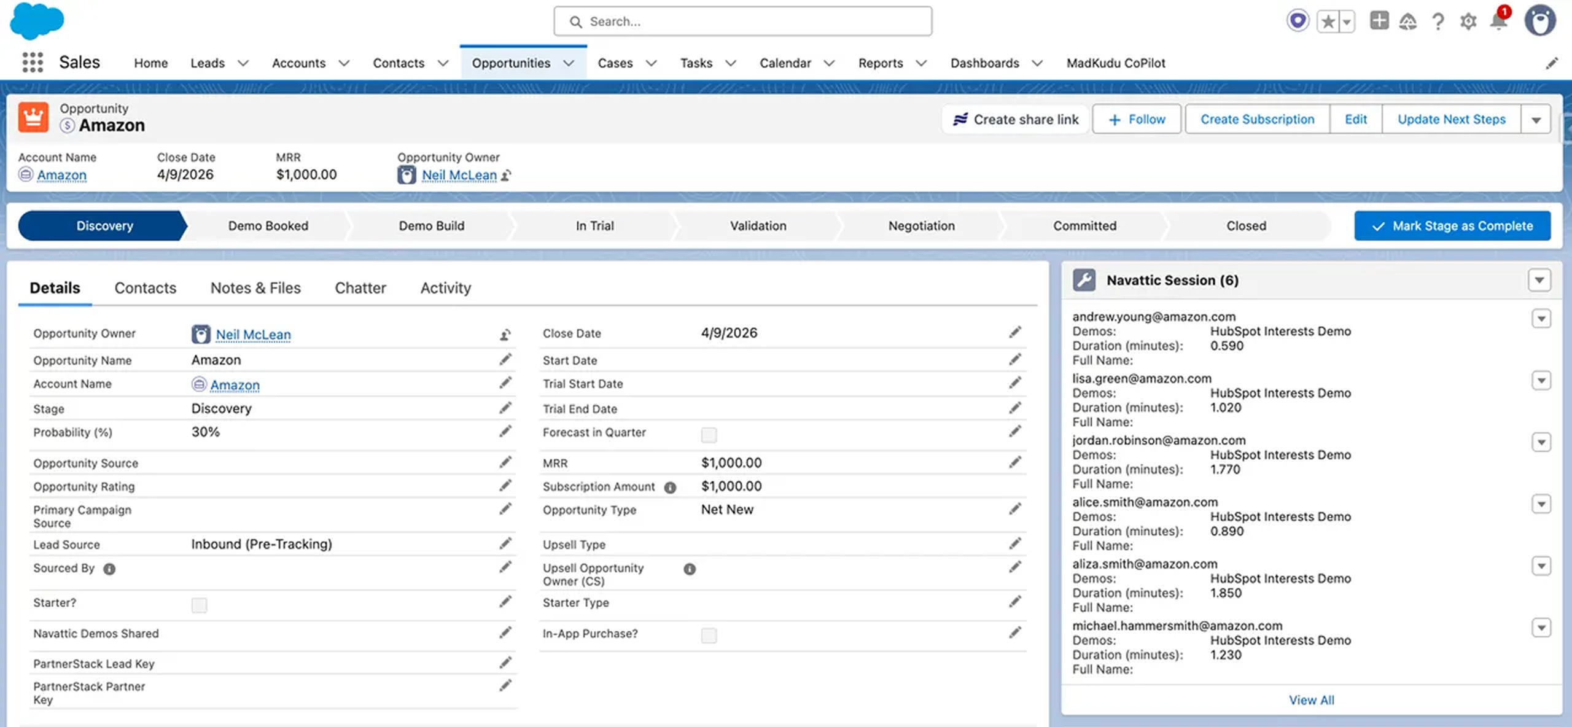Click Mark Stage as Complete
The image size is (1572, 727).
coord(1452,226)
